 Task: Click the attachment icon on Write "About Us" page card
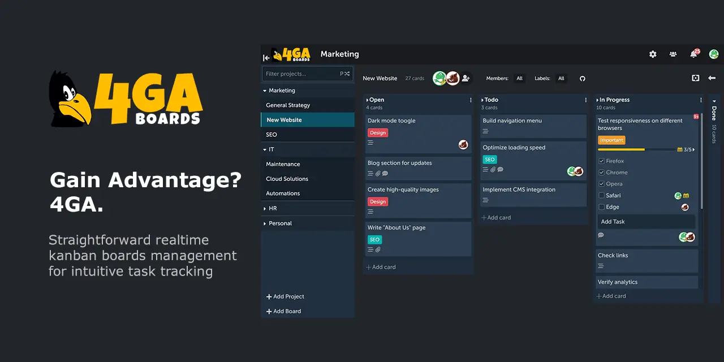[378, 249]
